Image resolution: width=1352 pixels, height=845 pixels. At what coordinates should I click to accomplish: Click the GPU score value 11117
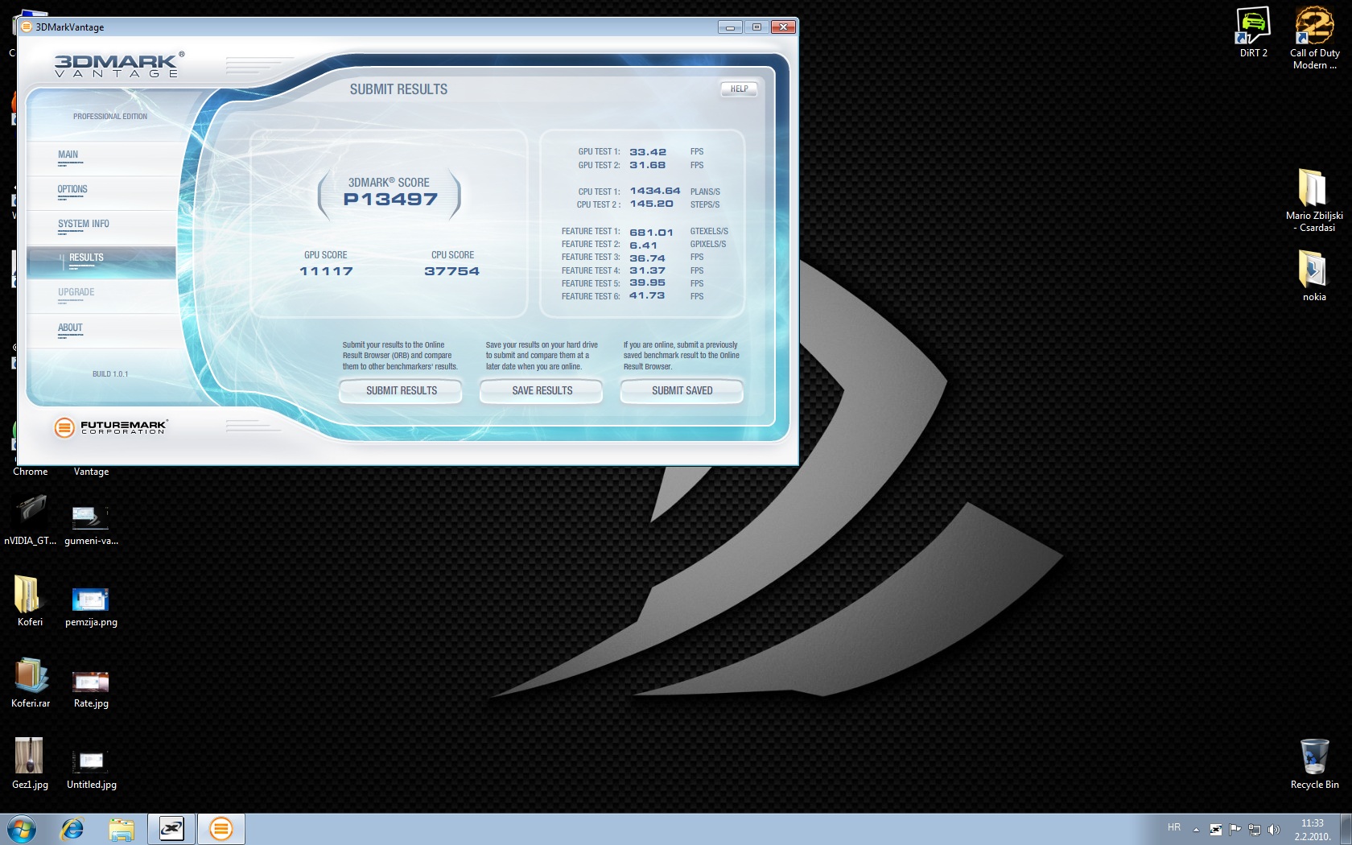[x=326, y=271]
